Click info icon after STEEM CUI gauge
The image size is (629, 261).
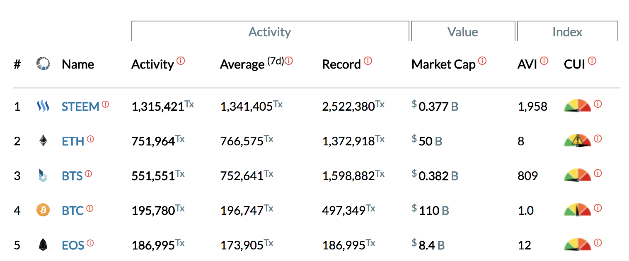[x=598, y=104]
